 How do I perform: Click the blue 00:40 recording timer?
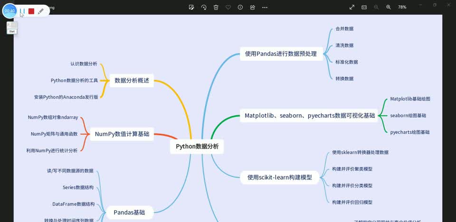coord(9,11)
